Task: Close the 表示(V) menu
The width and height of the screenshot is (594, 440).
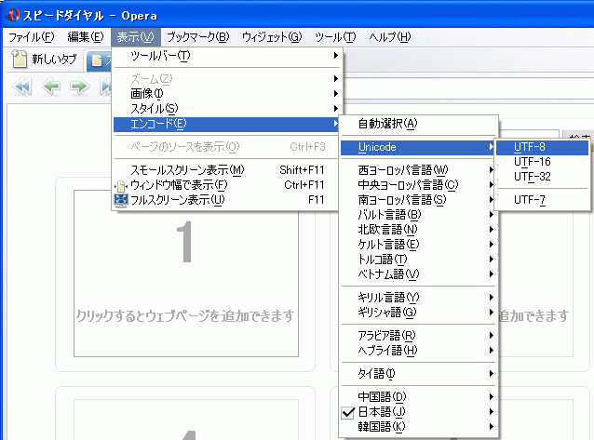Action: pyautogui.click(x=136, y=37)
